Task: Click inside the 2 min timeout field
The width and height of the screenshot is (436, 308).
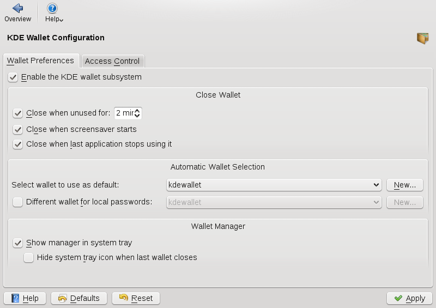Action: point(123,113)
